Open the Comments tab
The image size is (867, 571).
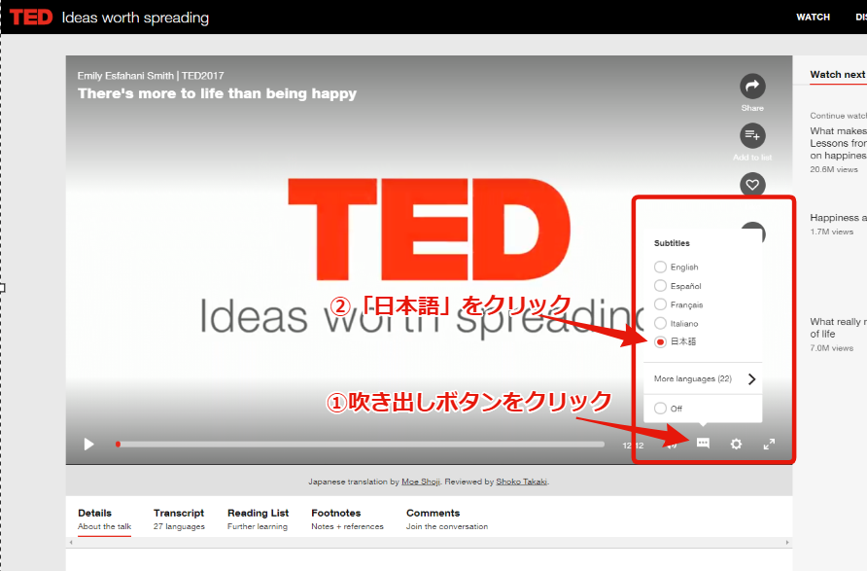click(x=447, y=519)
